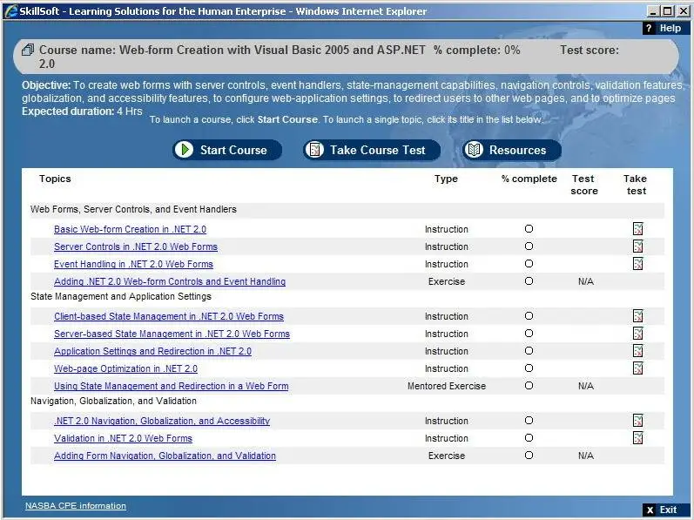Screen dimensions: 694x520
Task: Take test for Navigation, Globalization, Accessibility
Action: coord(637,421)
